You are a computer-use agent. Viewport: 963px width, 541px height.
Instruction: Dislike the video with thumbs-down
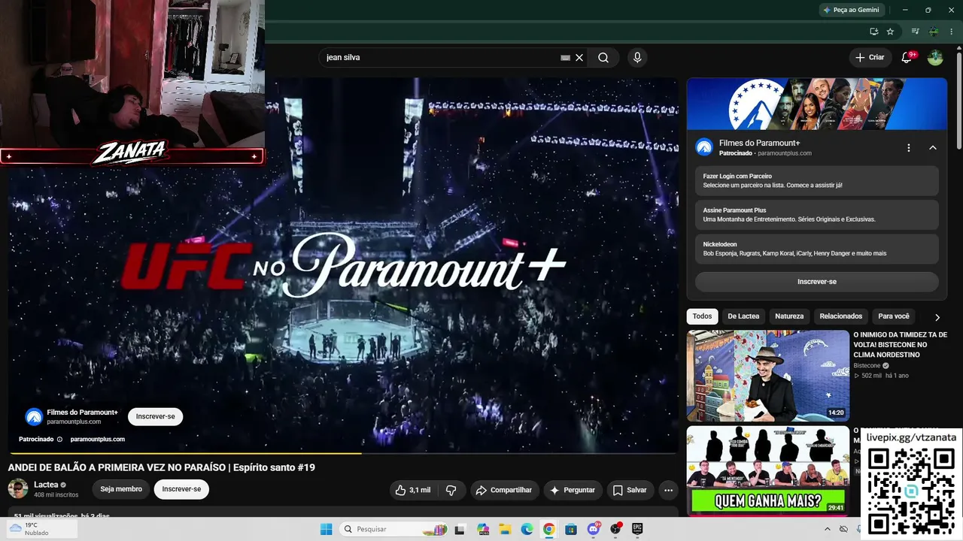451,490
